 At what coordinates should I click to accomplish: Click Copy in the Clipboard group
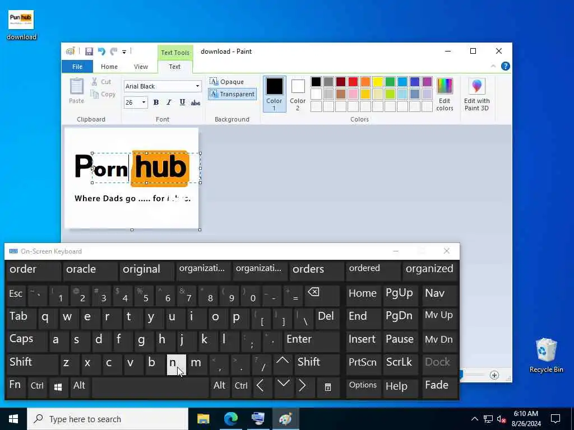click(103, 94)
